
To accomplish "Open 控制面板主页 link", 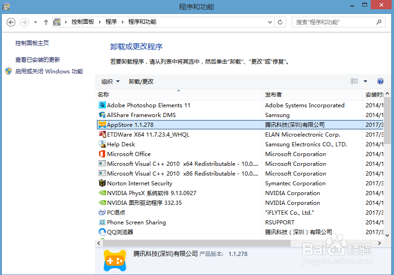I will point(32,43).
